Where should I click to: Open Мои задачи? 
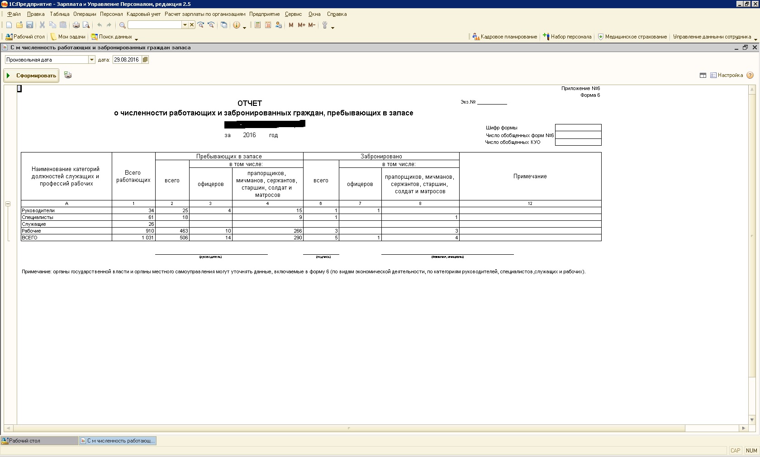pyautogui.click(x=68, y=37)
